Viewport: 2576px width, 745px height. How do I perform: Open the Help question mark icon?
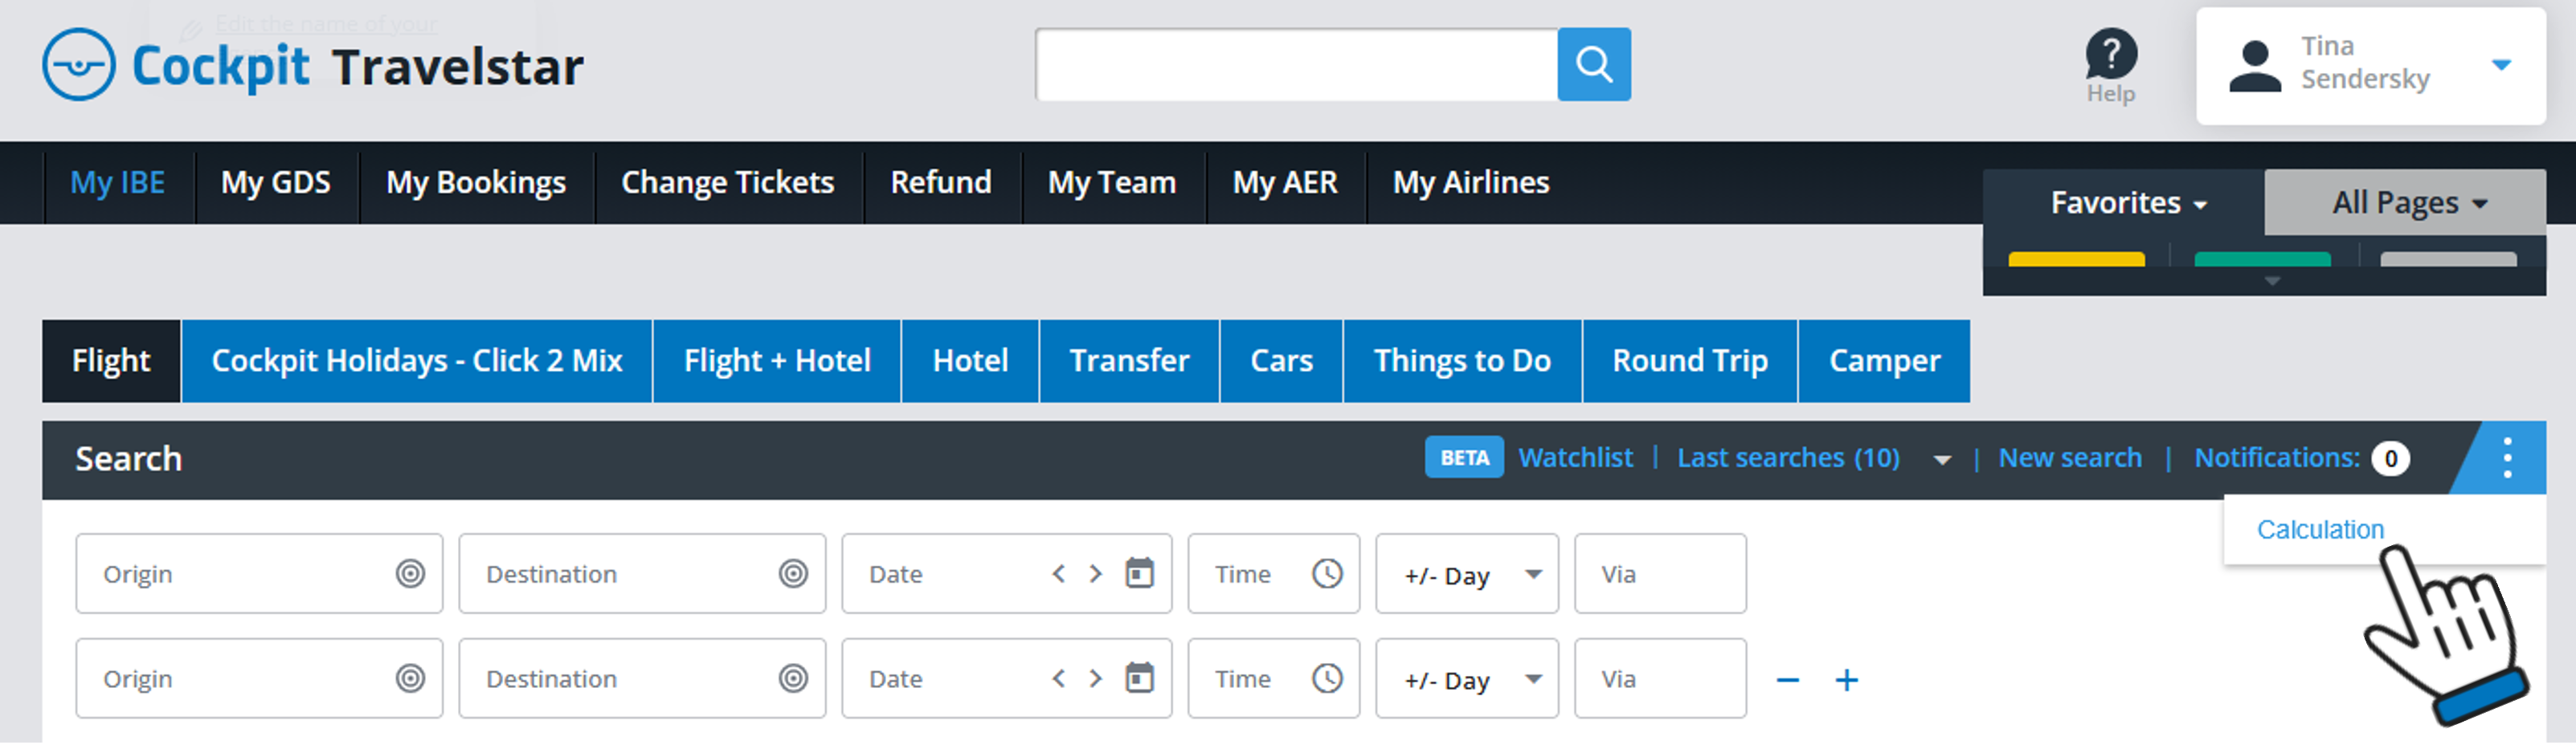coord(2110,56)
